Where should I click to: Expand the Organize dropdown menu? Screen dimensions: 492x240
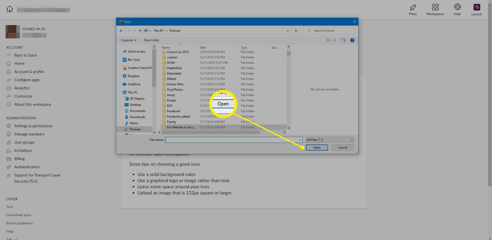coord(129,40)
